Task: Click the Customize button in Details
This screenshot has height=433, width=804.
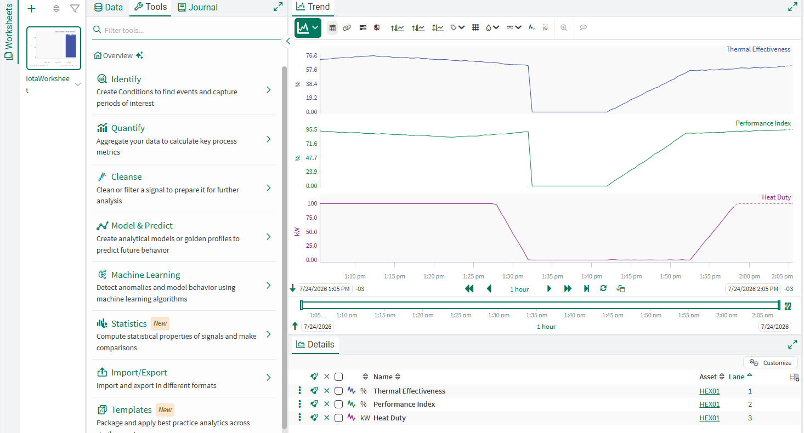Action: click(771, 363)
